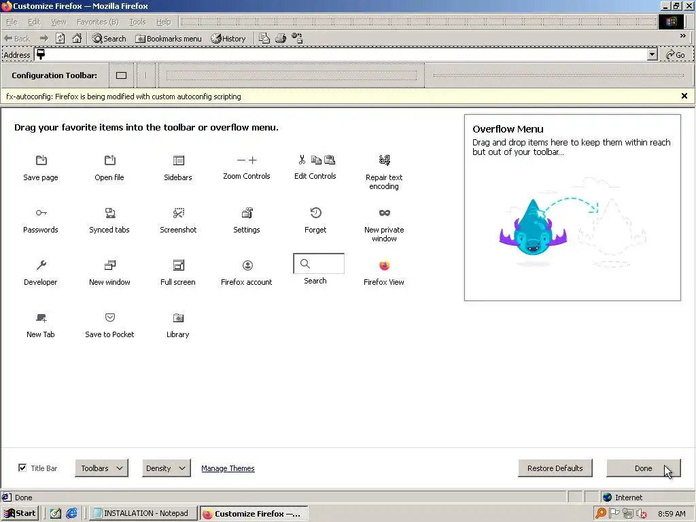The height and width of the screenshot is (522, 696).
Task: Click the Library icon
Action: pos(179,318)
